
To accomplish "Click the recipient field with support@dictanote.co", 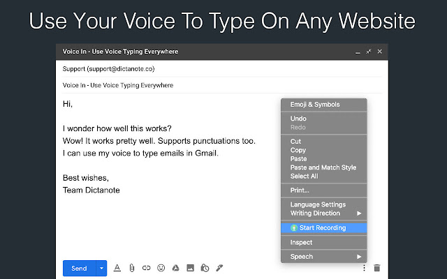I will [x=108, y=69].
